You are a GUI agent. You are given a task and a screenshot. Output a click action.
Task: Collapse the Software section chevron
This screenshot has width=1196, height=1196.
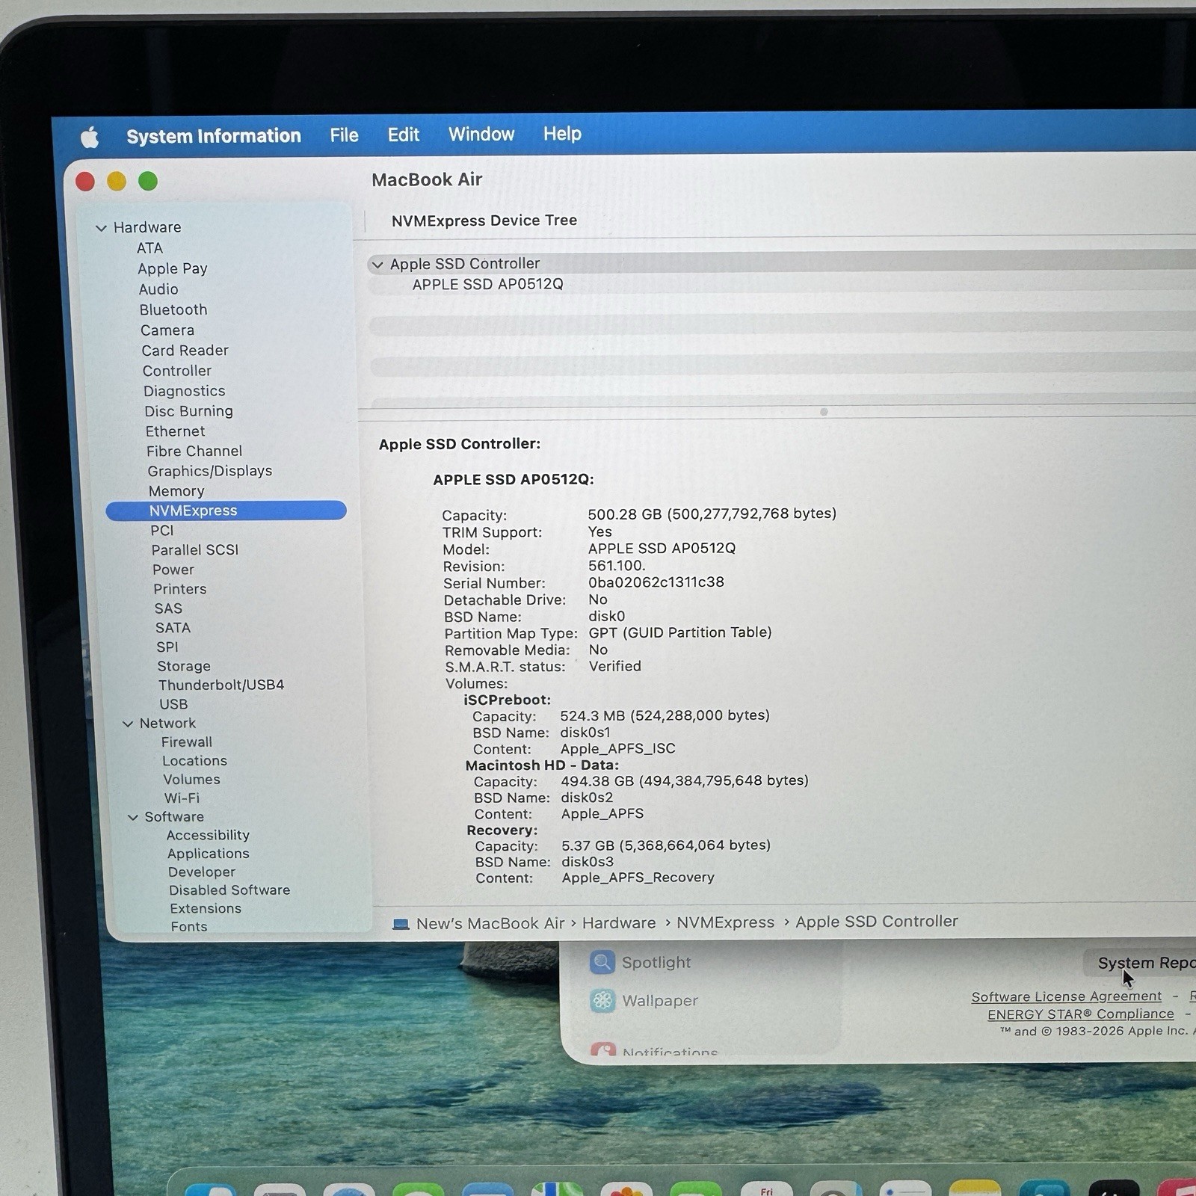133,817
